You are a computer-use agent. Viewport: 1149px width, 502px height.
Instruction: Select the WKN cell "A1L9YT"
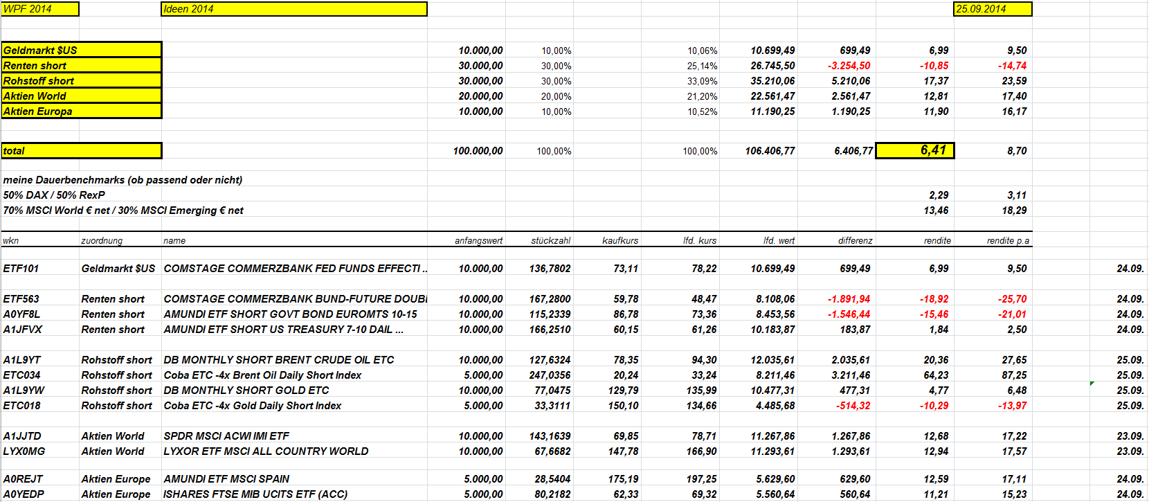coord(22,360)
